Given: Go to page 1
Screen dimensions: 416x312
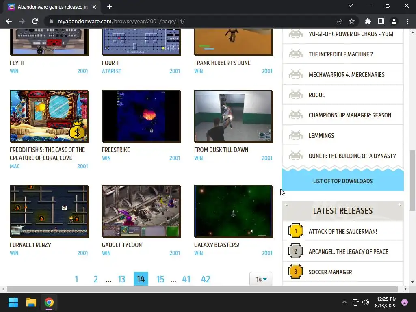Looking at the screenshot, I should [76, 279].
